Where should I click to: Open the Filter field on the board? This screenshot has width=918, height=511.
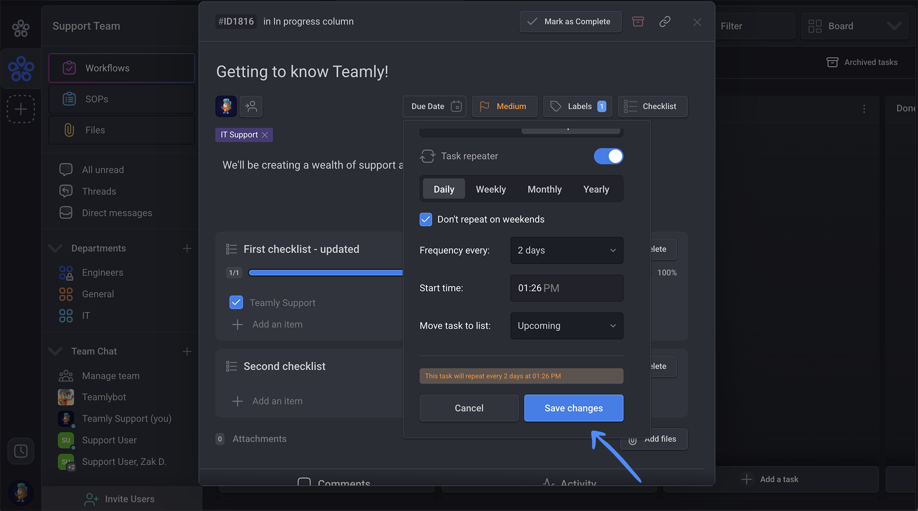[x=755, y=26]
